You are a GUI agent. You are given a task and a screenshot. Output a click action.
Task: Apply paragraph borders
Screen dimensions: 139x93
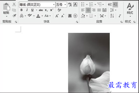pyautogui.click(x=91, y=16)
